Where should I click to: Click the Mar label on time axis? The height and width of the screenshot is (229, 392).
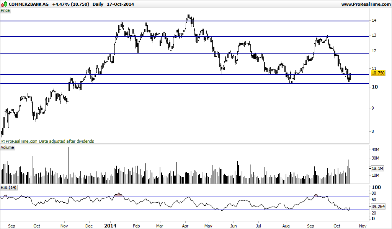(x=160, y=226)
